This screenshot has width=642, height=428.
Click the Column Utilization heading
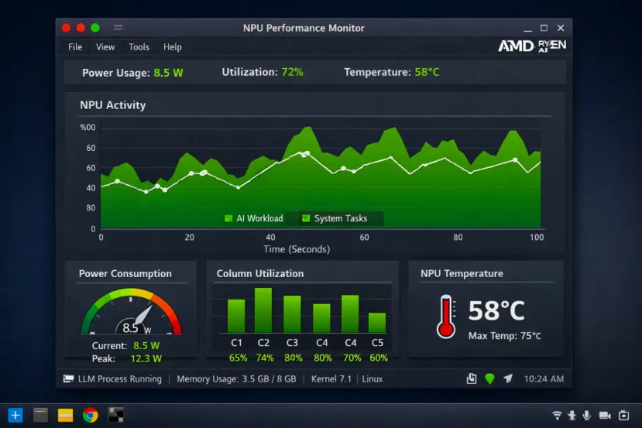(260, 273)
